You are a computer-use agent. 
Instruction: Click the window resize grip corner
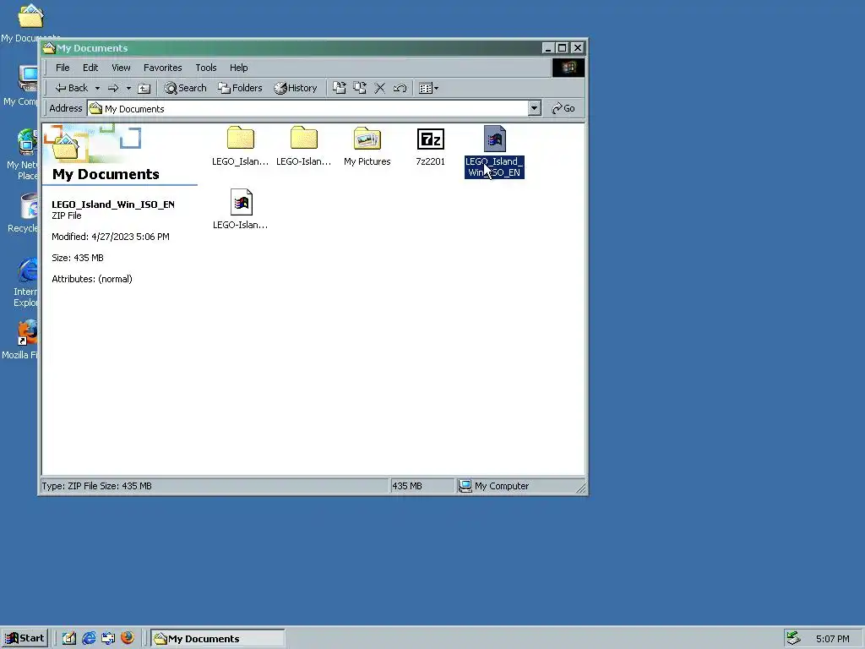[581, 488]
